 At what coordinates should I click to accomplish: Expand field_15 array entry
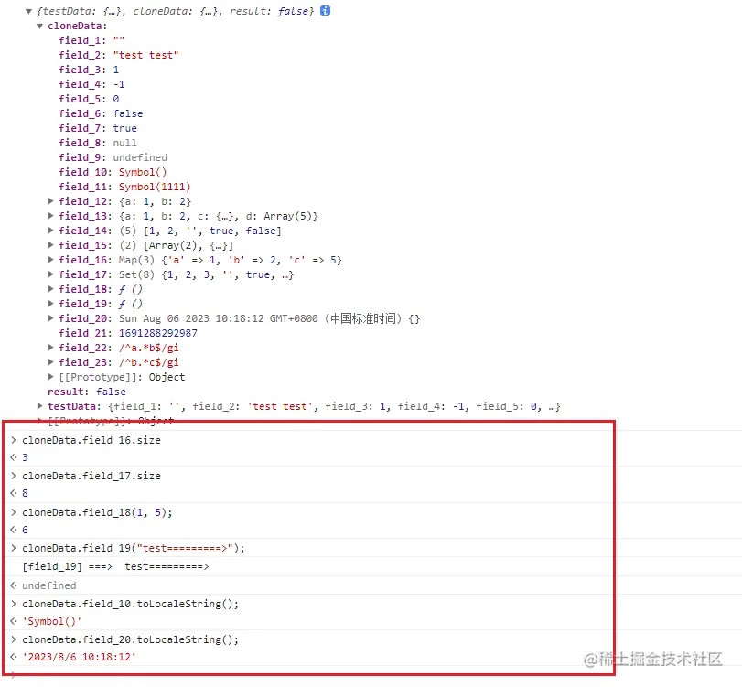(x=50, y=245)
